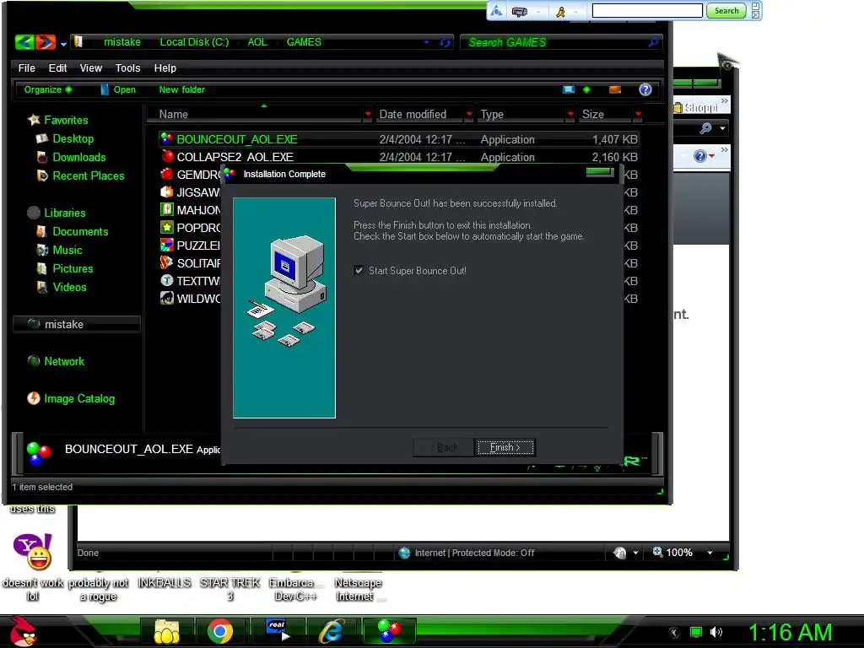
Task: Open Videos library
Action: coord(61,287)
